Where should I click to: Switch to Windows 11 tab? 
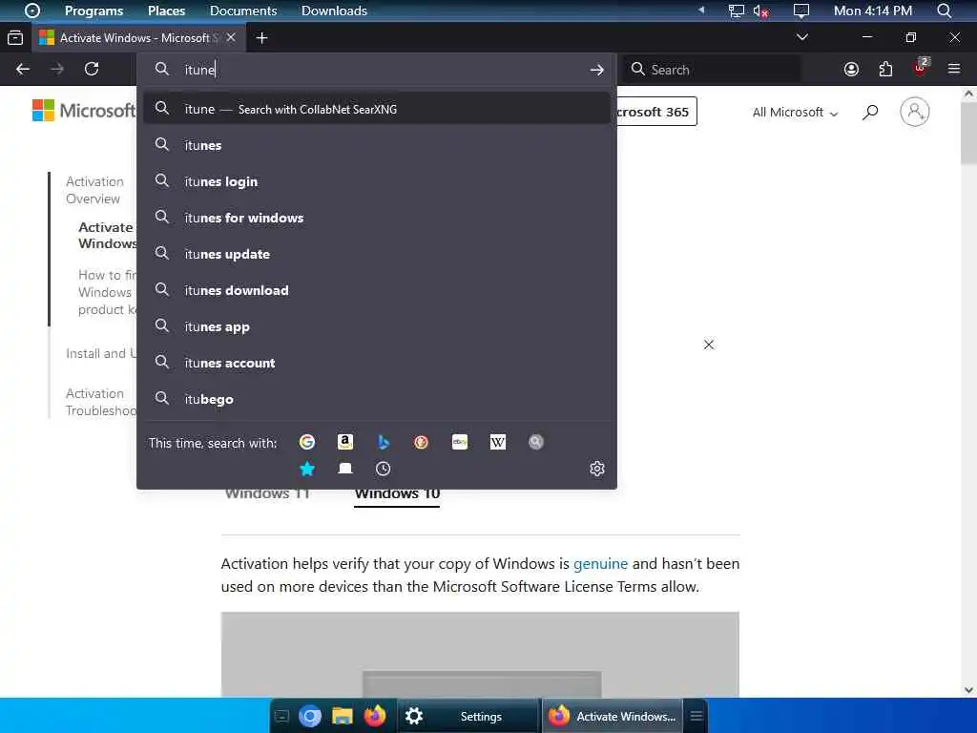click(x=267, y=494)
